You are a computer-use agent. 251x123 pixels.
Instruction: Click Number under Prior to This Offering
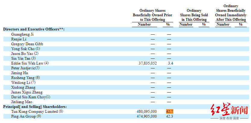[144, 24]
